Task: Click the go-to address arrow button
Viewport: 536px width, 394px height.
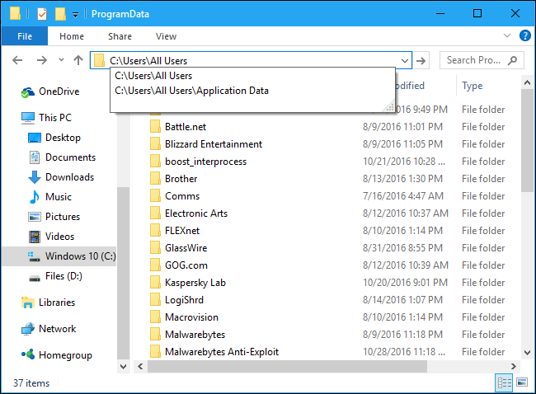Action: 421,60
